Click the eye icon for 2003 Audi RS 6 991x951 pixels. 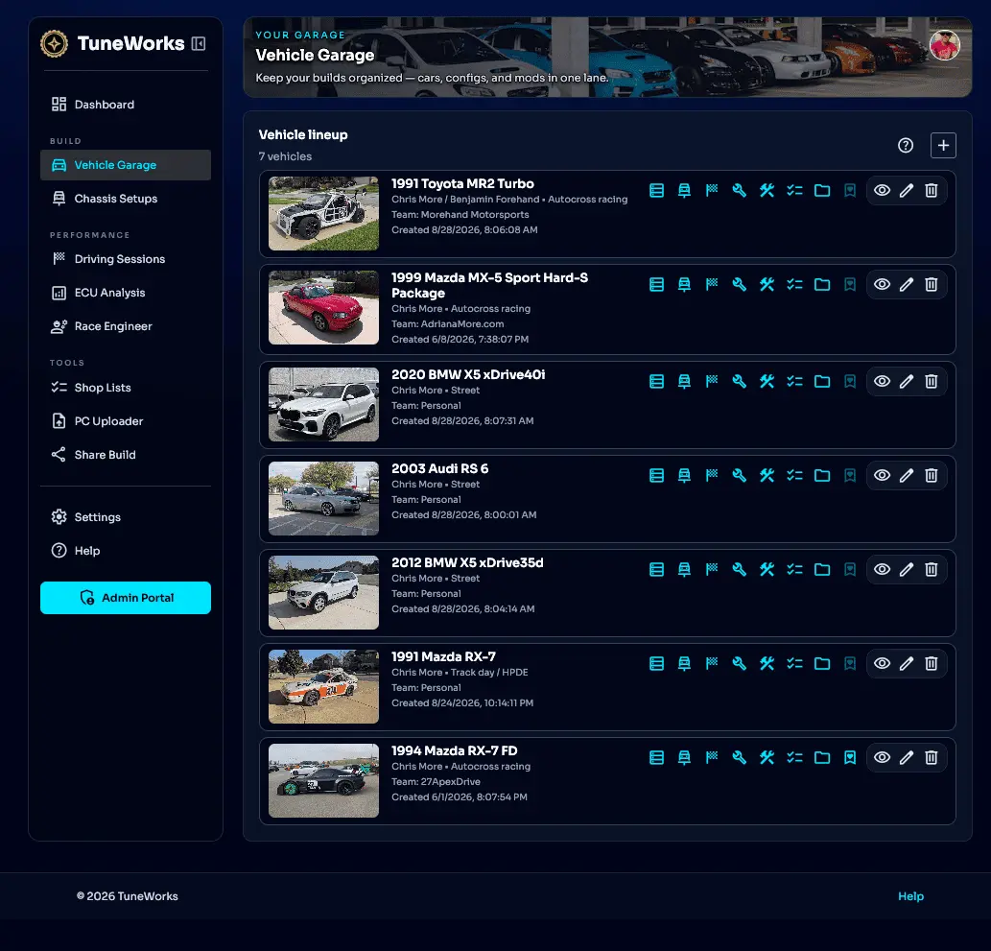(882, 476)
